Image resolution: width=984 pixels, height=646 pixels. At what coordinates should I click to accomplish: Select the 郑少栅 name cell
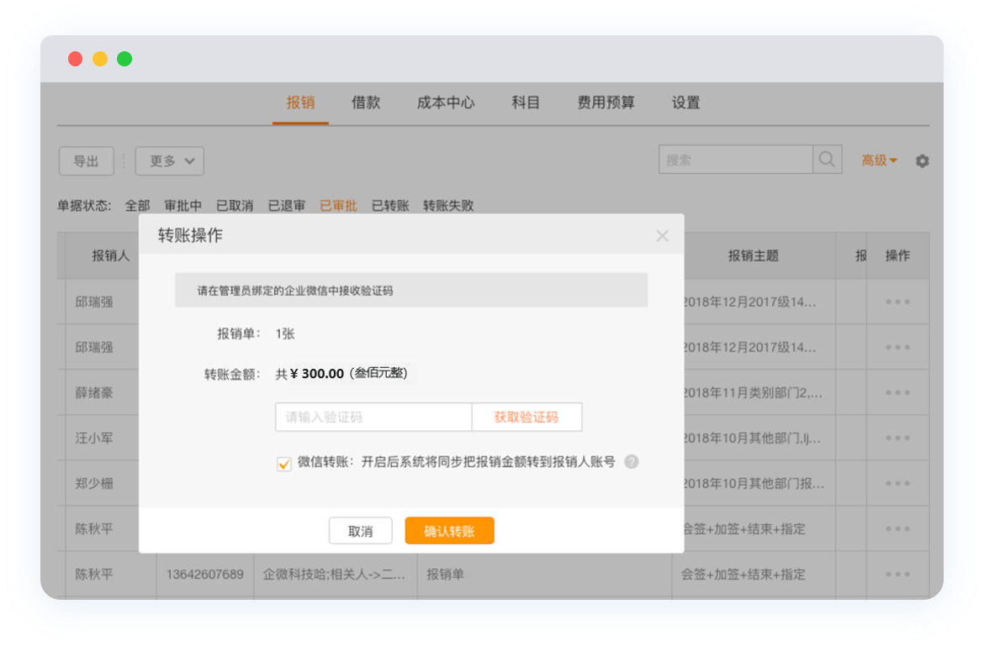click(94, 483)
